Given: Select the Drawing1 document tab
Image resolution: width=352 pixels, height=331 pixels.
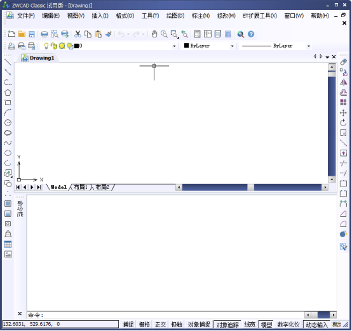Looking at the screenshot, I should [37, 58].
